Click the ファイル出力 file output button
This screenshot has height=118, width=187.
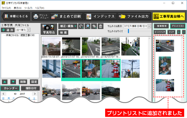pos(134,16)
